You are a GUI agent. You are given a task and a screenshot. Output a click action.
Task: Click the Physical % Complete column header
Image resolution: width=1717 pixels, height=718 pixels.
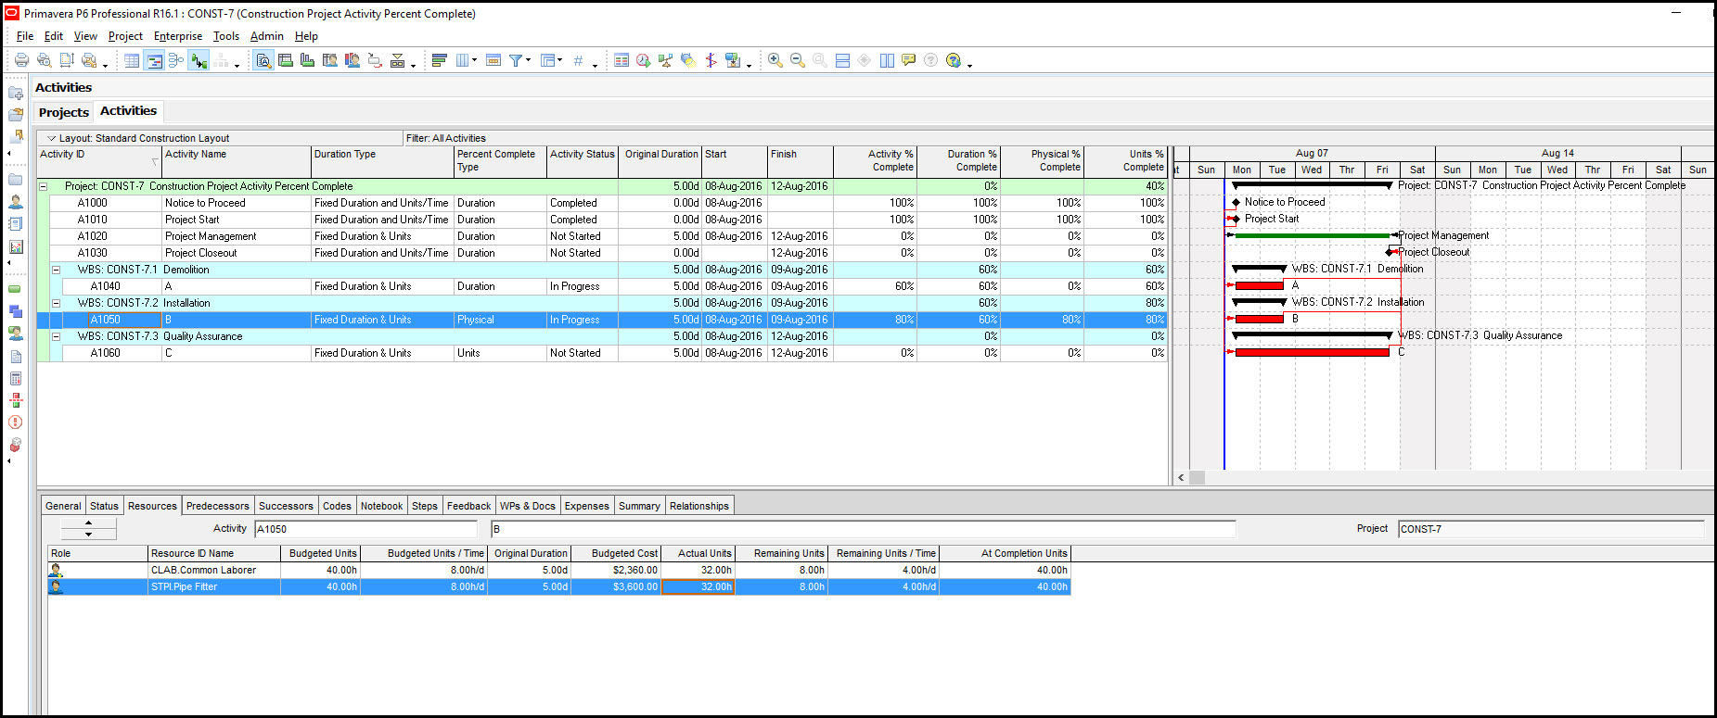[x=1043, y=162]
